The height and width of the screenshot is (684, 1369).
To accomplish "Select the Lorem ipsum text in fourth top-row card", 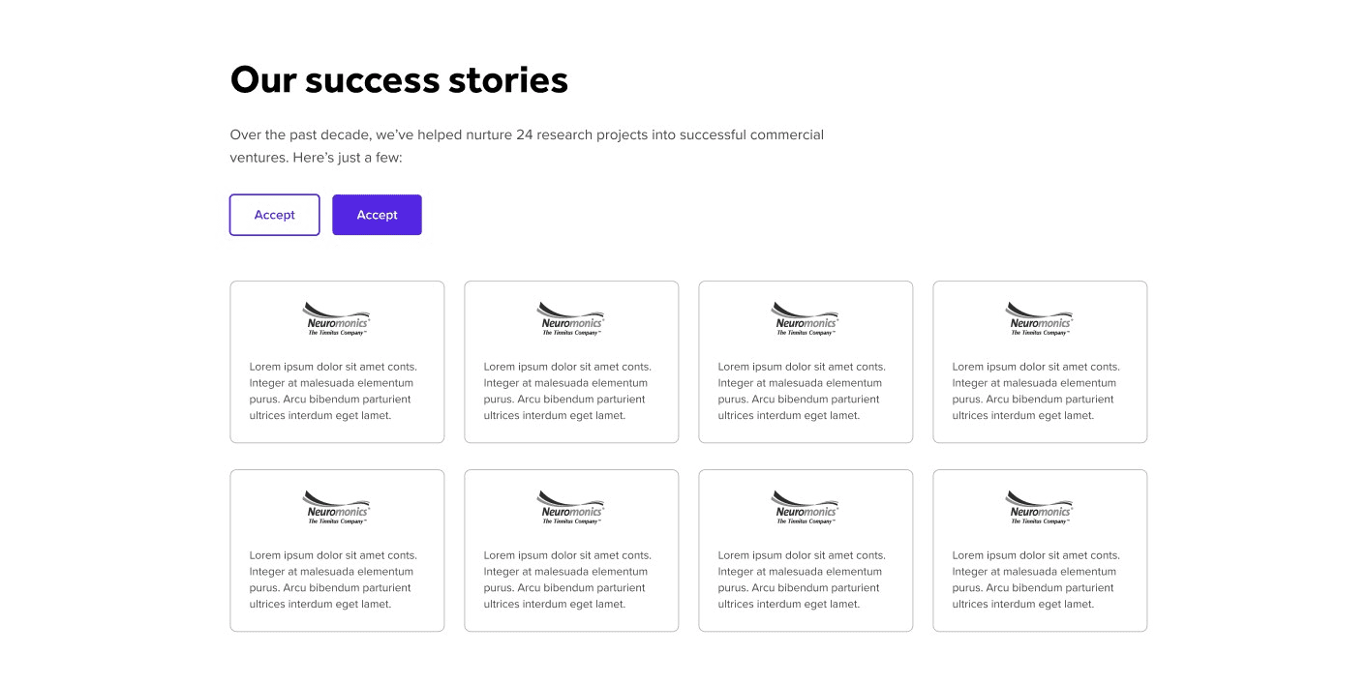I will pyautogui.click(x=1036, y=391).
